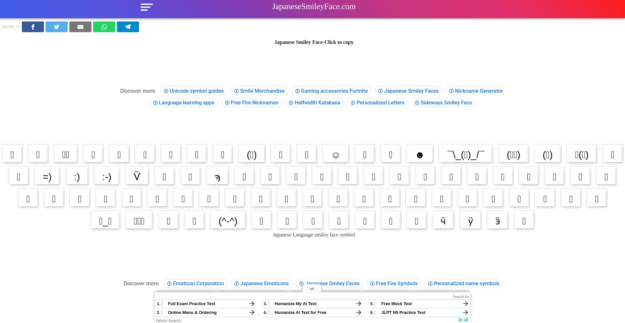Open the Nickname Generator suggestion
The height and width of the screenshot is (323, 625).
point(476,91)
